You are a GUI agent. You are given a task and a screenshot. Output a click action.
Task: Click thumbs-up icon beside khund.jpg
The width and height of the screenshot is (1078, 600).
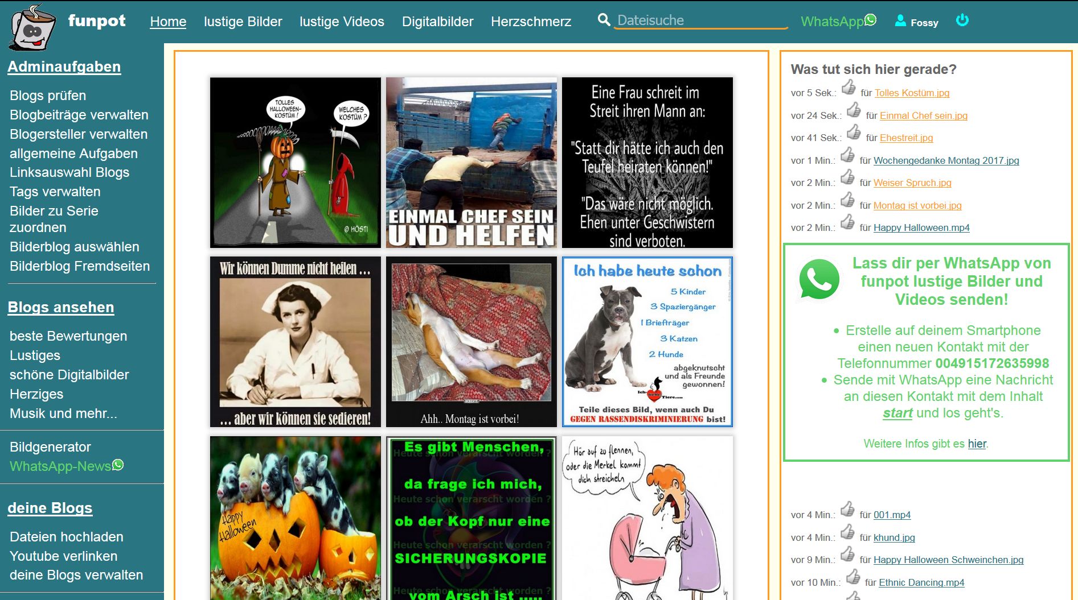point(847,532)
